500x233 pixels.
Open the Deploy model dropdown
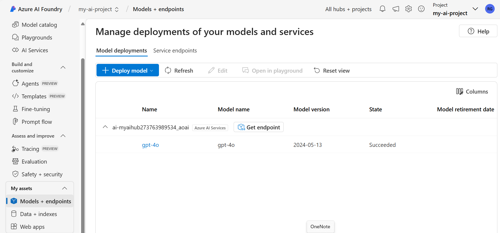pos(128,70)
